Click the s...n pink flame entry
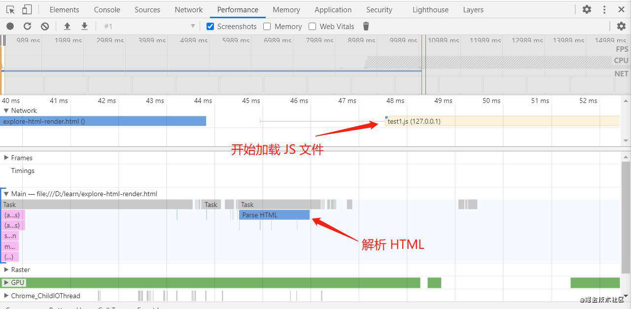631x309 pixels. [x=9, y=236]
